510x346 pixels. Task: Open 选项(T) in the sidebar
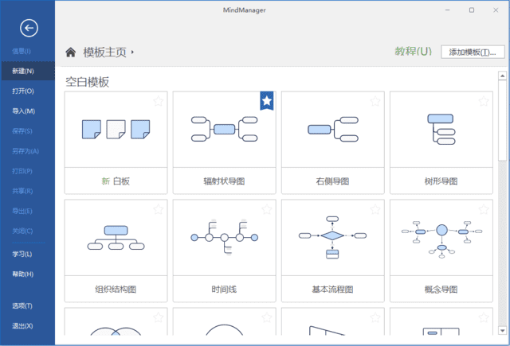tap(22, 305)
